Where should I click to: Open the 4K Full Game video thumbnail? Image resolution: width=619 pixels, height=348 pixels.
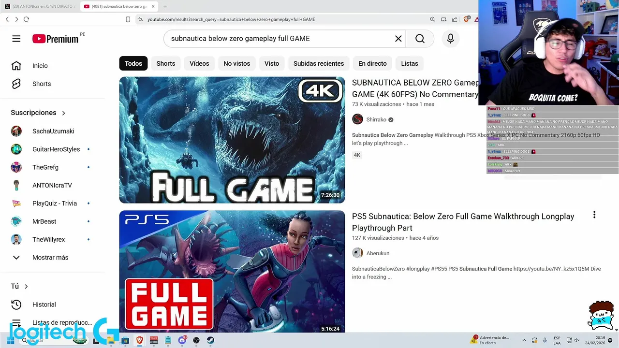(232, 140)
